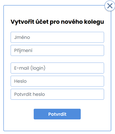Click the Potvrdit heslo placeholder text

[x=30, y=94]
